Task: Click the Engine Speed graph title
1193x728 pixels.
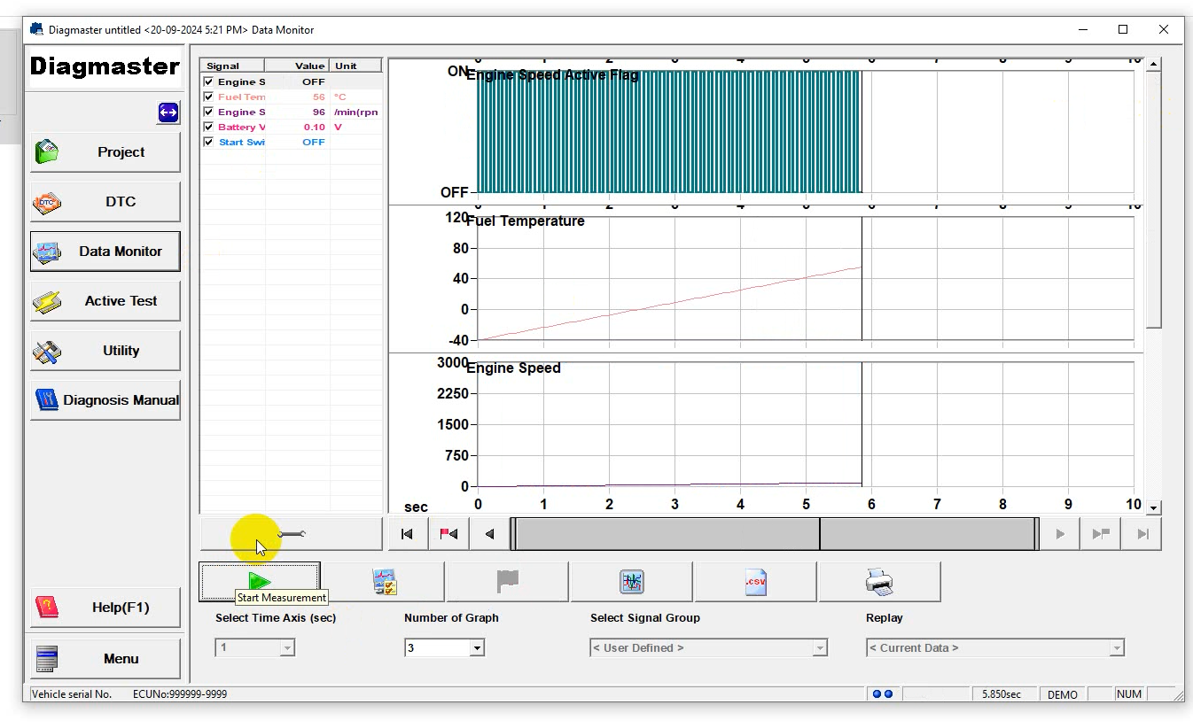Action: coord(514,368)
